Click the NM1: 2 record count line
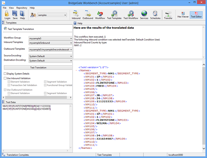This screenshot has width=207, height=158. 78,45
